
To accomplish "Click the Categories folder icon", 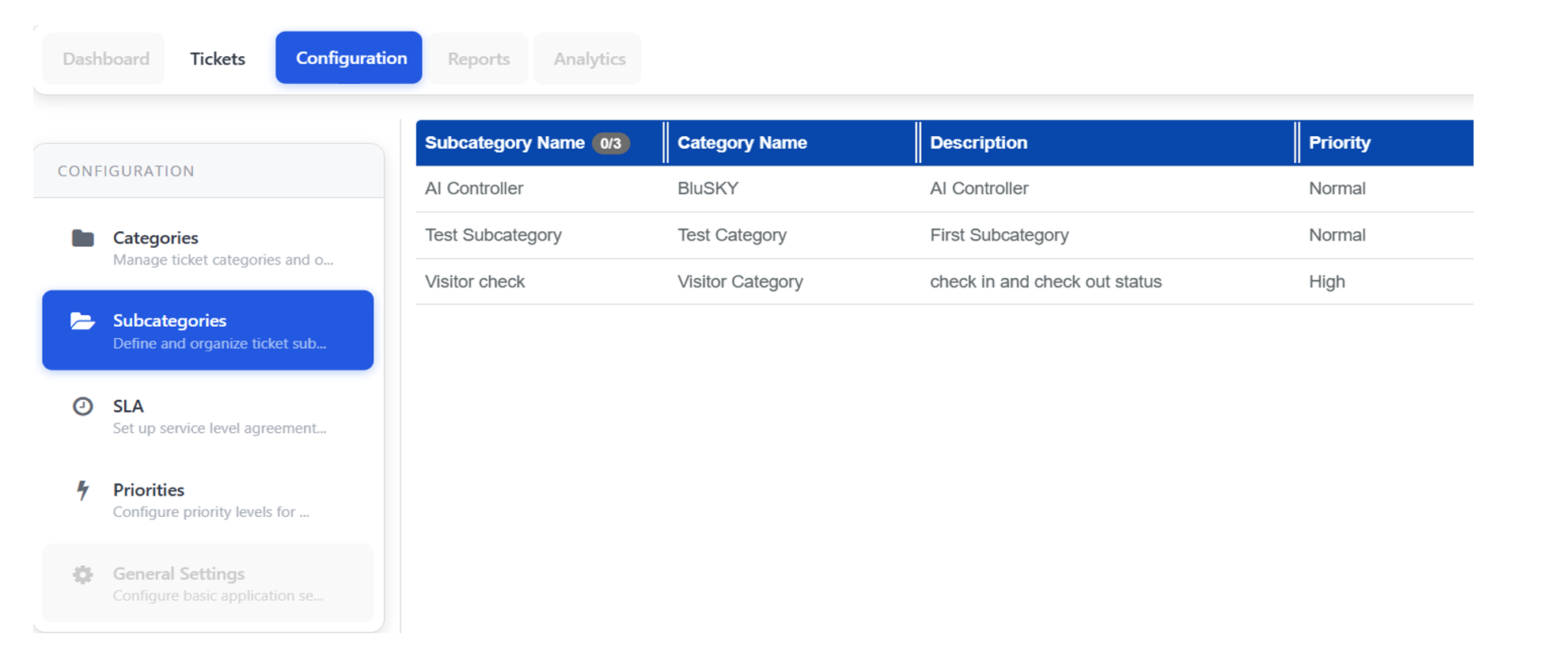I will tap(83, 238).
